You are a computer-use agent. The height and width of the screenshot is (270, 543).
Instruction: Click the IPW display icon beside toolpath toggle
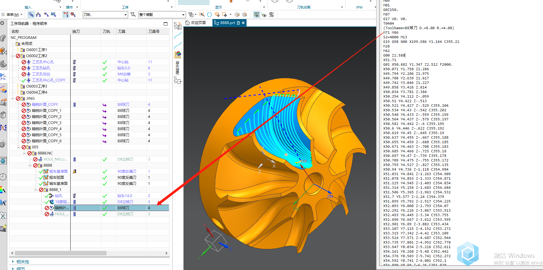(x=73, y=15)
